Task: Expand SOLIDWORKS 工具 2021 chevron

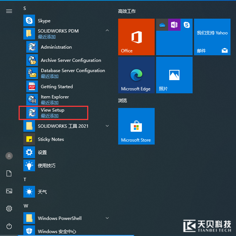Action: (x=107, y=126)
